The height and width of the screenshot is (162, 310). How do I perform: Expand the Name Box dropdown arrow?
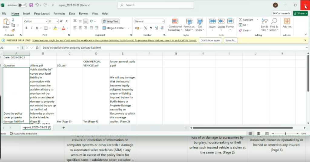tap(18, 48)
